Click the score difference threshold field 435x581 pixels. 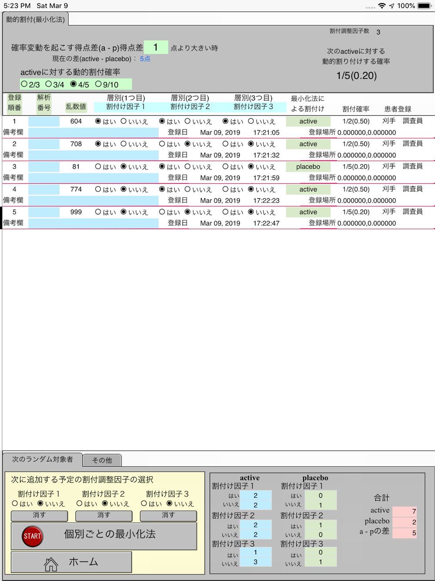156,47
